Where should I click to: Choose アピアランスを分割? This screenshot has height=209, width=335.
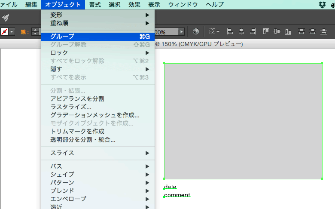[x=98, y=99]
